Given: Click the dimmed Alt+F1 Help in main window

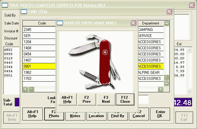Looking at the screenshot, I should [x=12, y=117].
